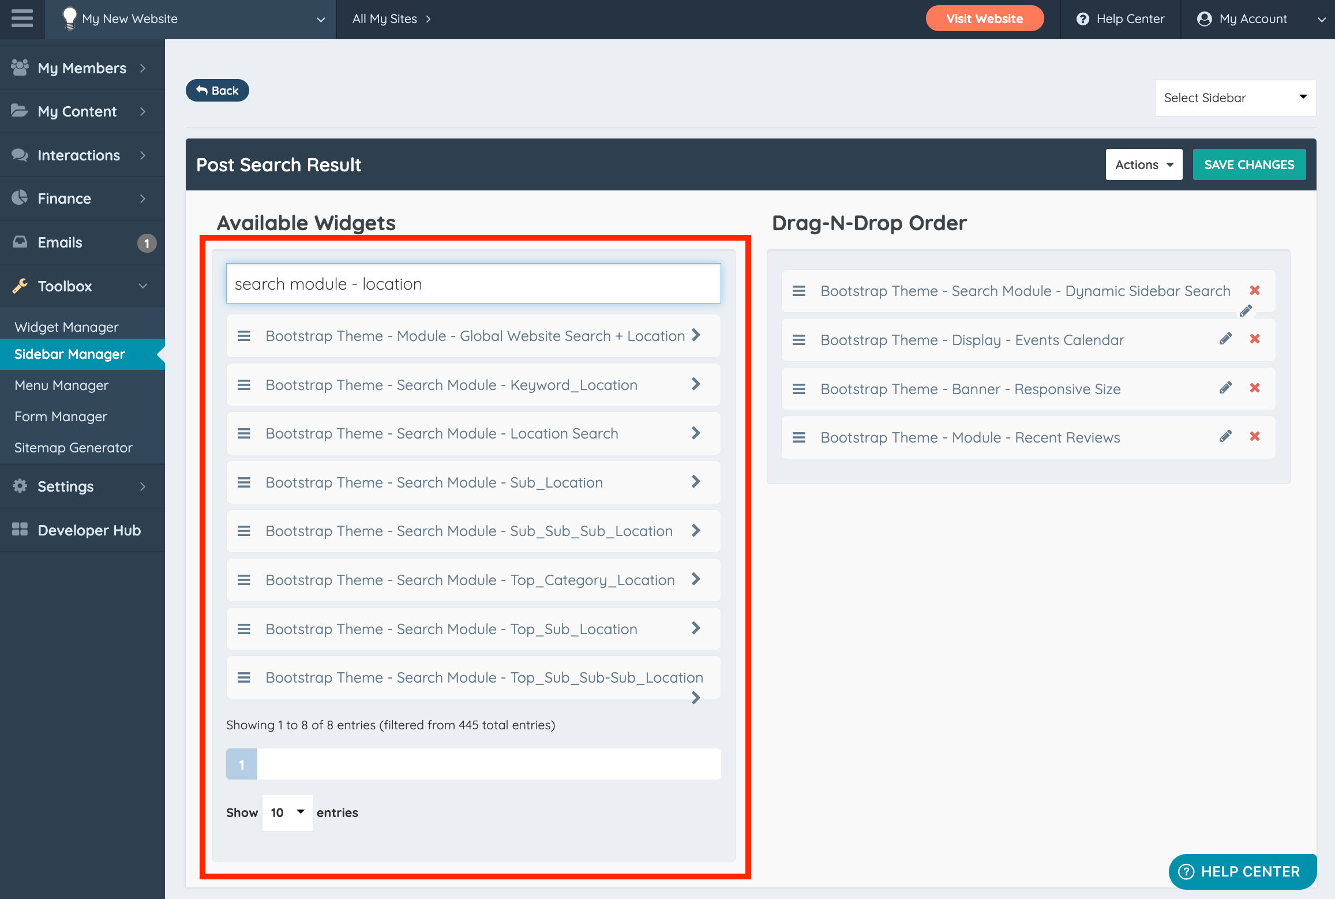Go to Menu Manager
This screenshot has height=899, width=1335.
coord(61,385)
